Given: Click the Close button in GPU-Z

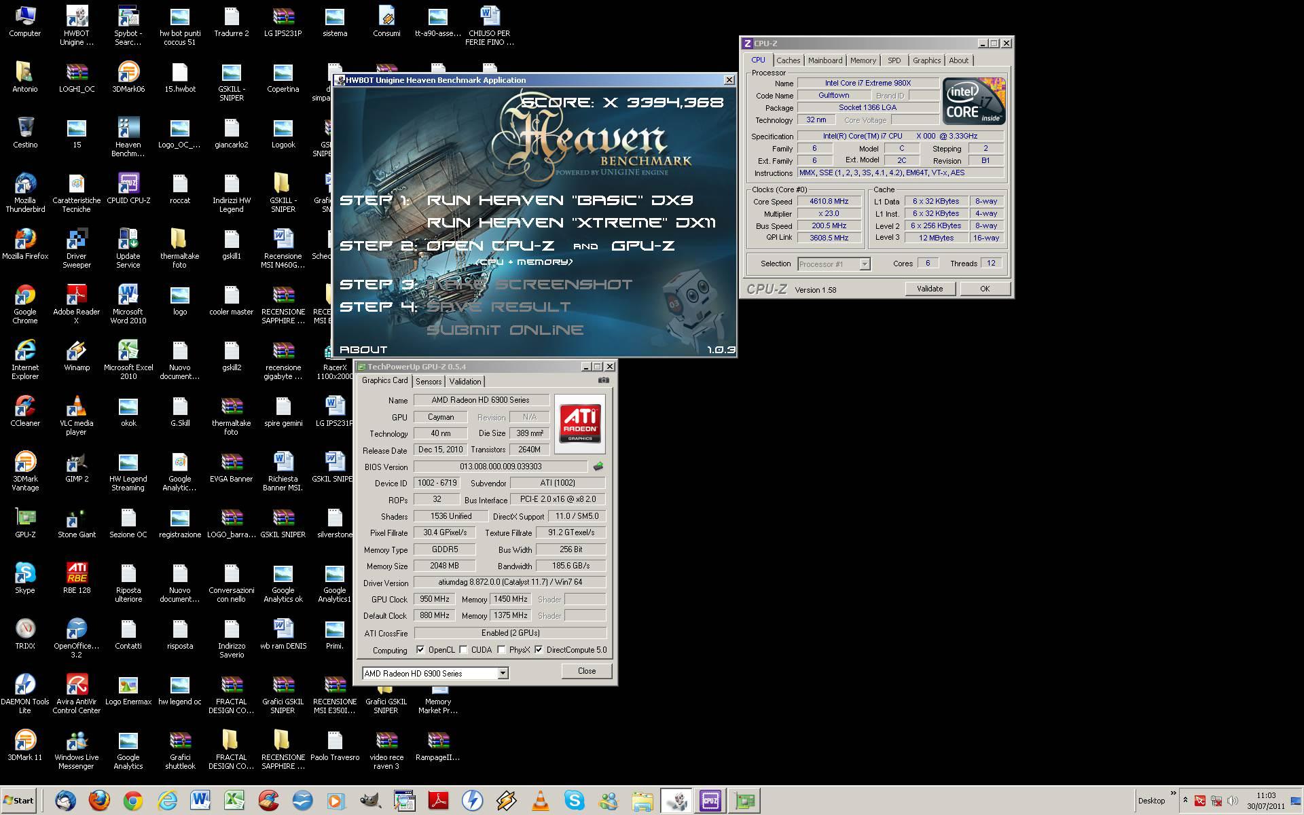Looking at the screenshot, I should pos(587,671).
